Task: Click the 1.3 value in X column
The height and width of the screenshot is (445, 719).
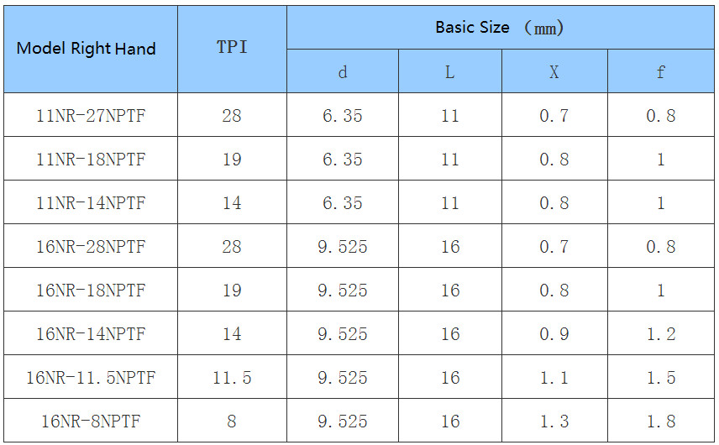Action: coord(555,421)
